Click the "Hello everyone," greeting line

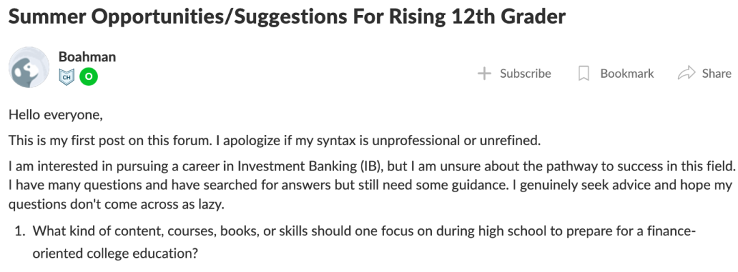(x=55, y=115)
